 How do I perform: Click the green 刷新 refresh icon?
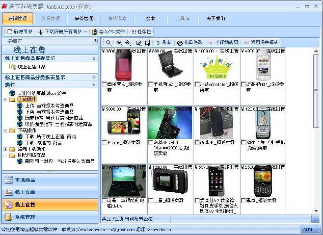(x=158, y=43)
